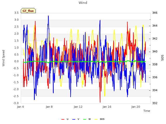Click the 2.0 left axis value
The height and width of the screenshot is (124, 166).
[x=16, y=34]
